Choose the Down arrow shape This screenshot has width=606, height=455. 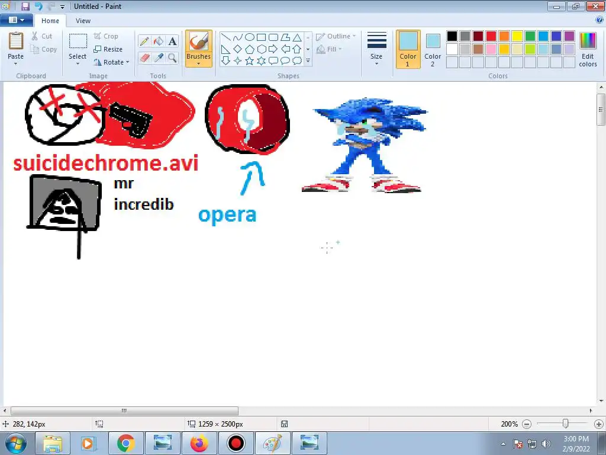[x=225, y=61]
